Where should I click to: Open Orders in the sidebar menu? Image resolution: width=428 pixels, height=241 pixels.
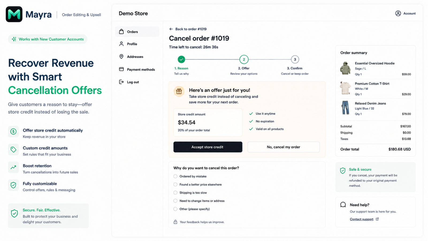137,32
